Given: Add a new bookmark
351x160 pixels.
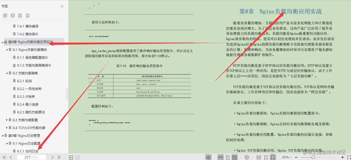Looking at the screenshot, I should [x=20, y=15].
